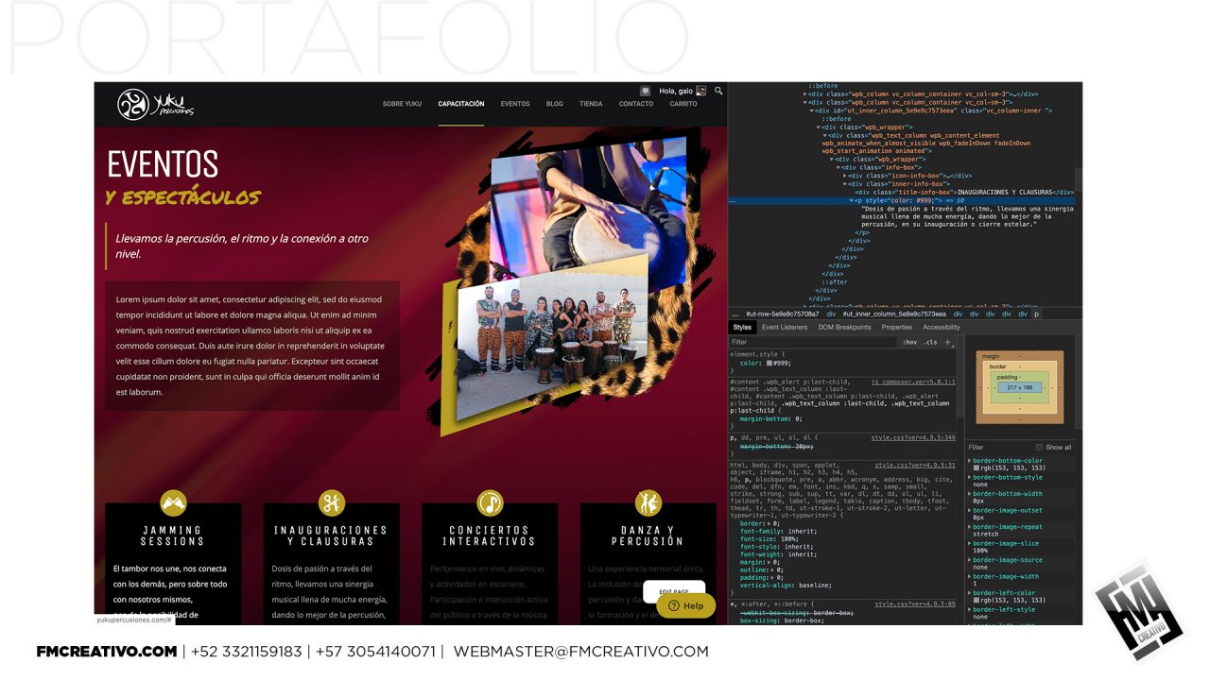Expand the icon-info-box div node
Screen dimensions: 1210x680
(x=844, y=176)
